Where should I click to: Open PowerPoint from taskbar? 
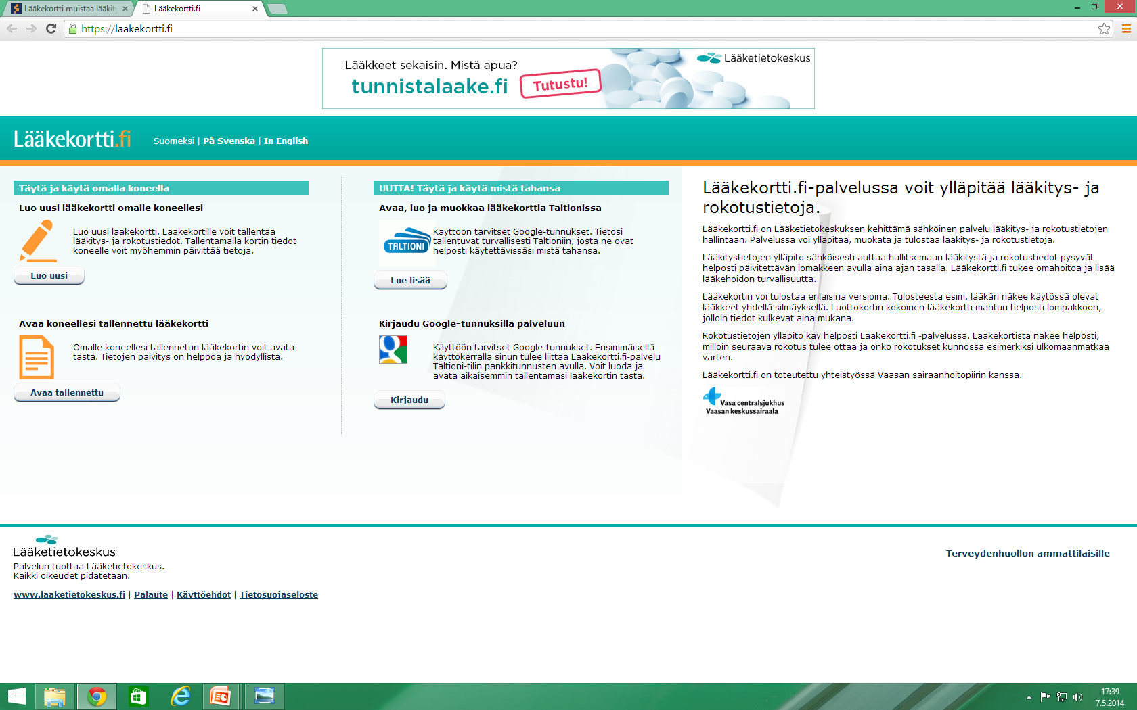pos(221,696)
